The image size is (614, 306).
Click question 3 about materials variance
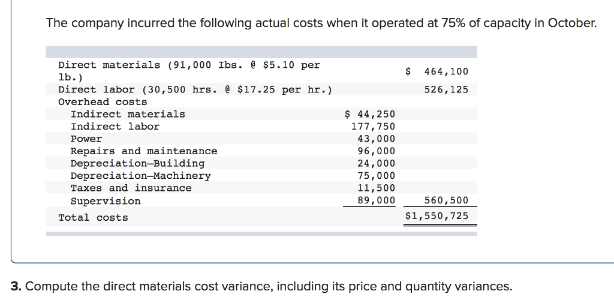(x=261, y=287)
